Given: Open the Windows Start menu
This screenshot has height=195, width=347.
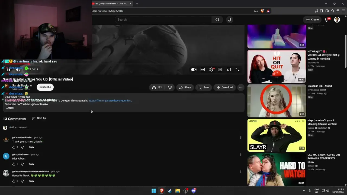Looking at the screenshot, I should coord(154,191).
